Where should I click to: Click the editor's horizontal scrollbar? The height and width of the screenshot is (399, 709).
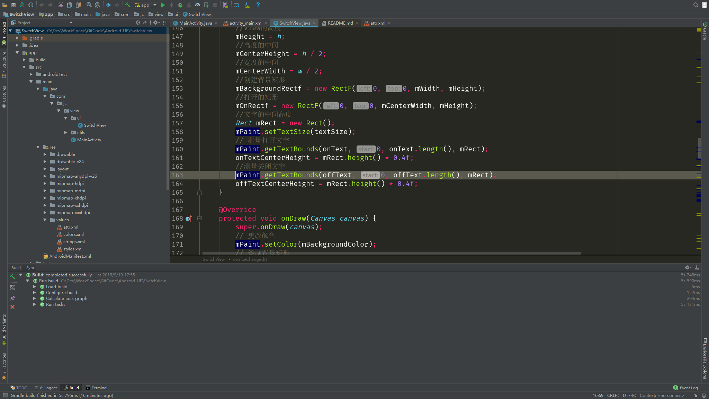pos(391,253)
